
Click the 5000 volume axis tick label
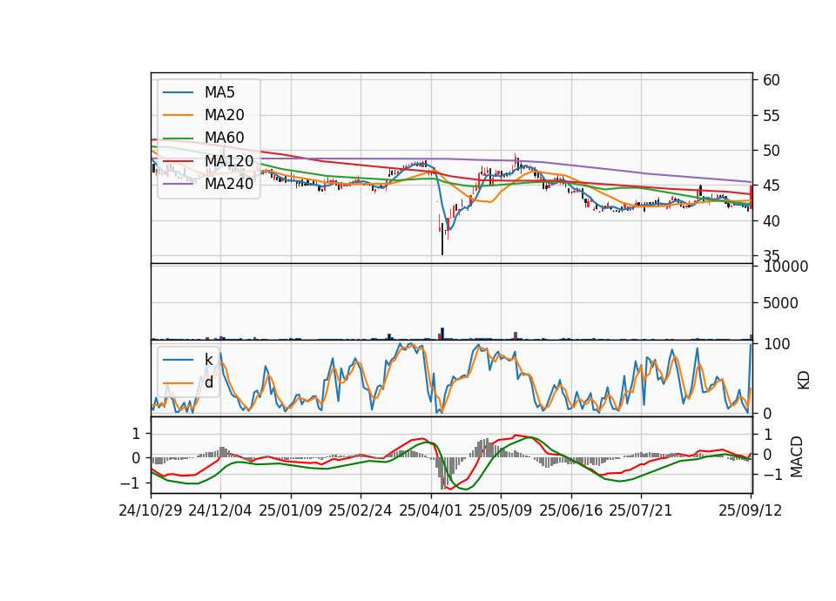pyautogui.click(x=780, y=303)
